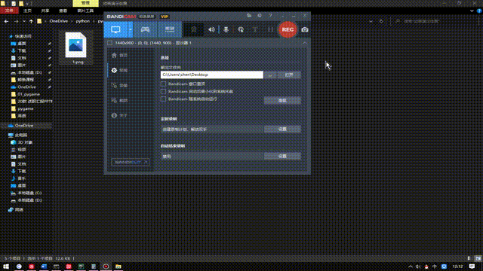
Task: Open Word from the taskbar
Action: [x=44, y=266]
